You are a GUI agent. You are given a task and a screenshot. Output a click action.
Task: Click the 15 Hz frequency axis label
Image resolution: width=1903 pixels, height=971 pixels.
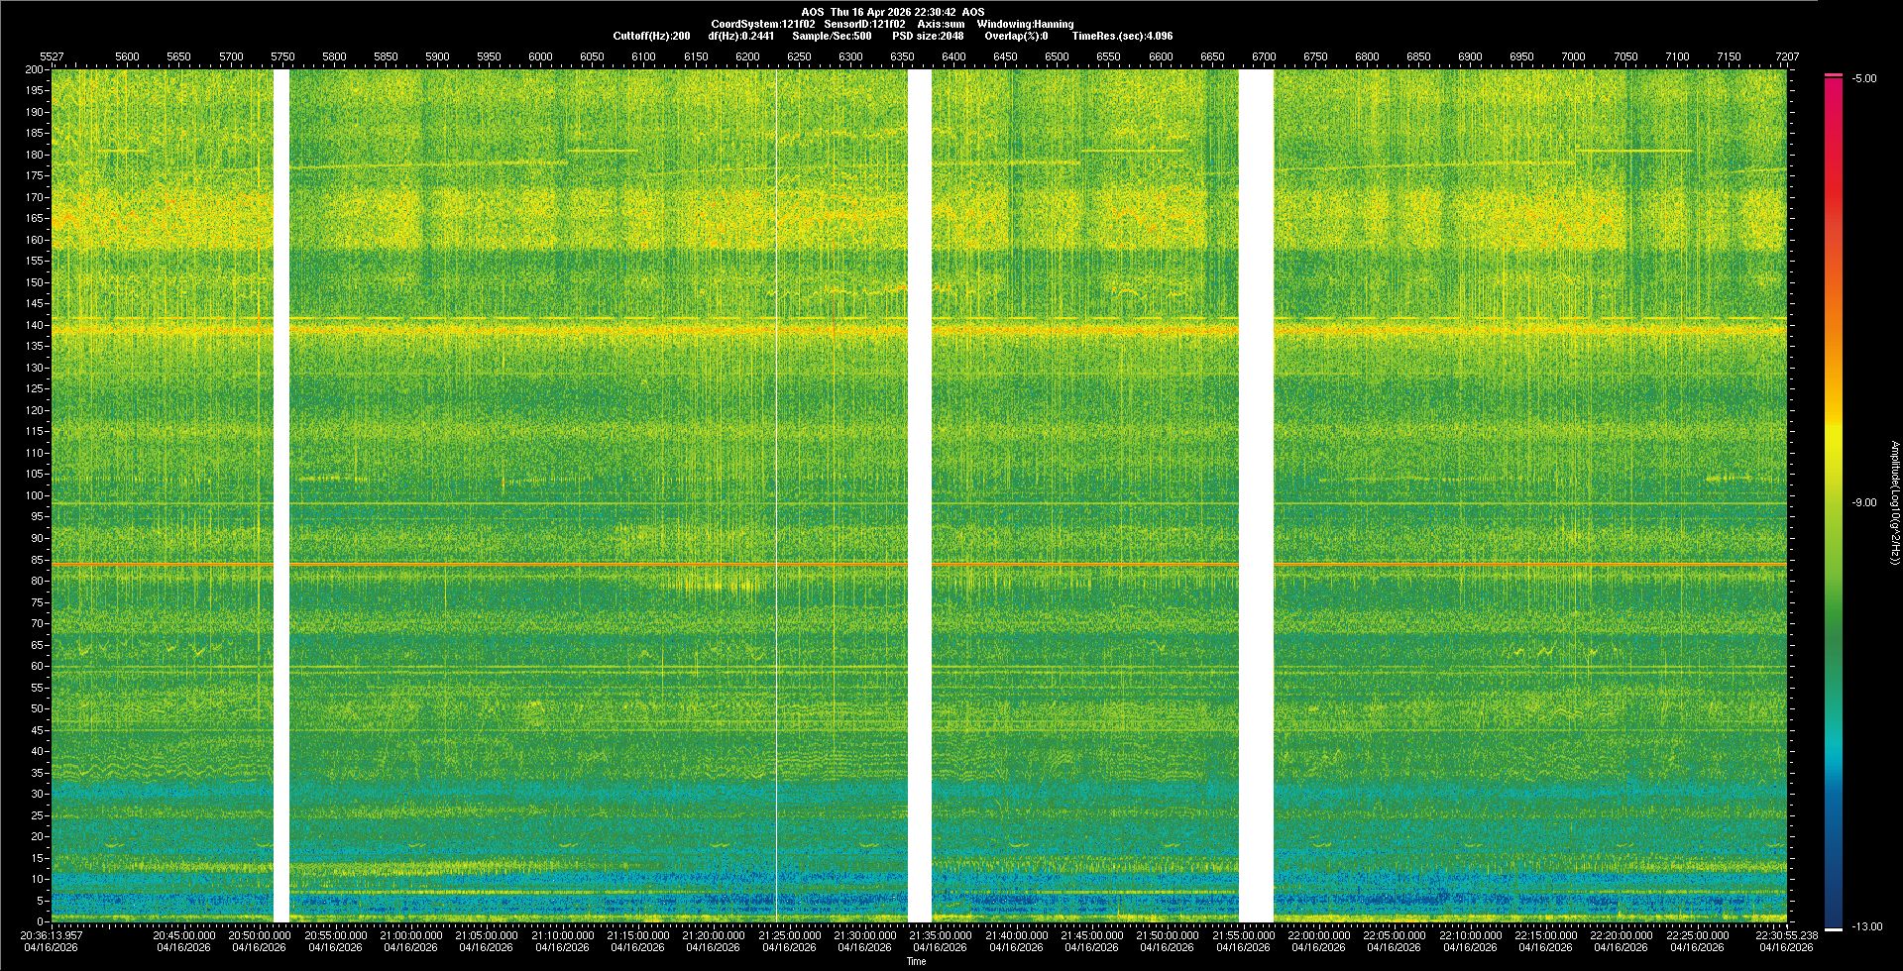tap(38, 858)
